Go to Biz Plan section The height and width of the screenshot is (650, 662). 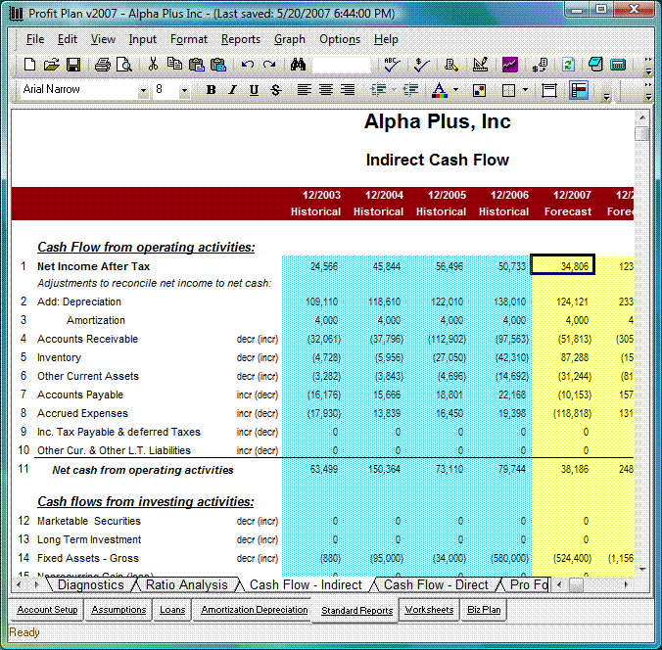pos(484,610)
